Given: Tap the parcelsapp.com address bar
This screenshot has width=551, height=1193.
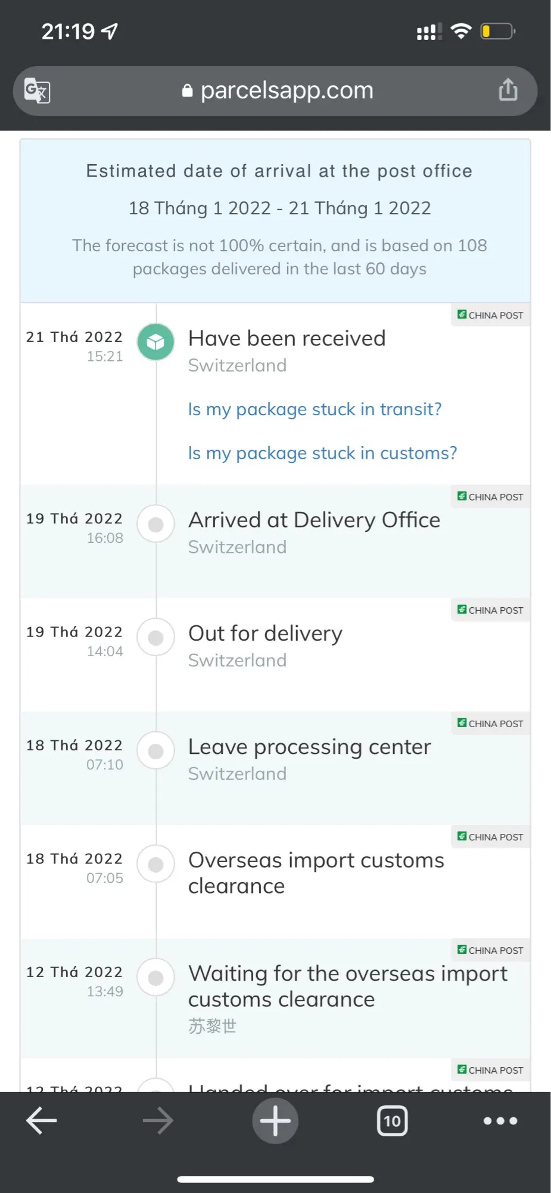Looking at the screenshot, I should pos(286,91).
